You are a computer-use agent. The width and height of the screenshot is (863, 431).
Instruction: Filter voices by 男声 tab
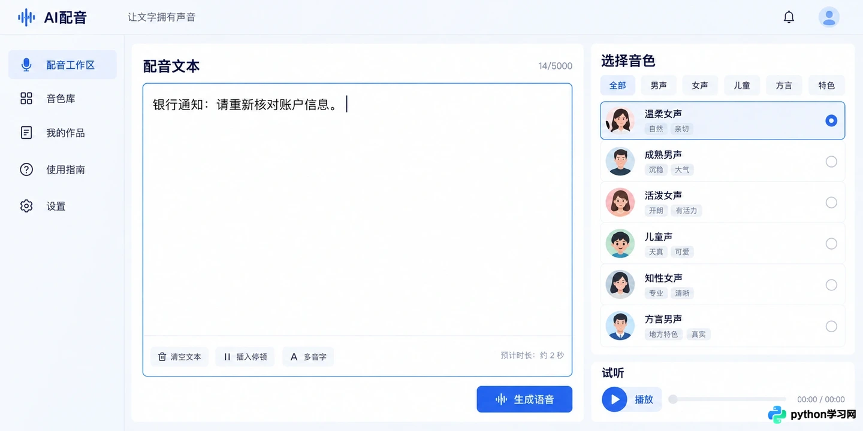(x=659, y=85)
